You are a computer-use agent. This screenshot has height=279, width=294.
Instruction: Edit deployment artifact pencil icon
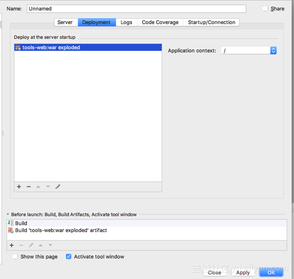point(58,187)
